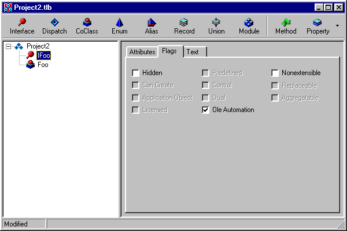The height and width of the screenshot is (231, 347).
Task: Click the Union toolbar icon
Action: click(x=216, y=26)
